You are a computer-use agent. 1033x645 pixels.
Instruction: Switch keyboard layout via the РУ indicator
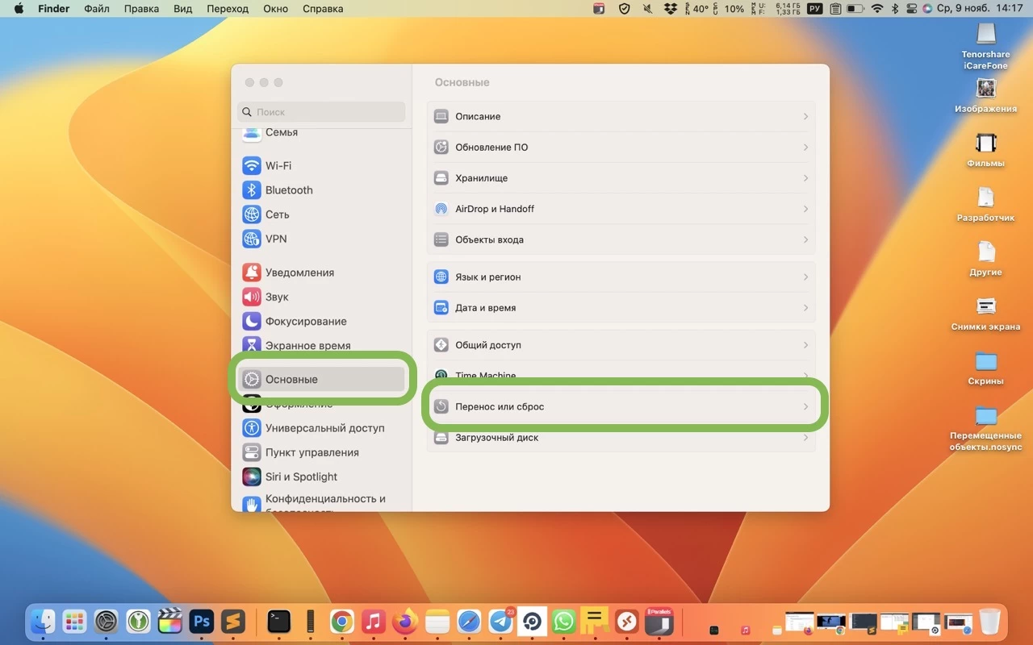(813, 9)
